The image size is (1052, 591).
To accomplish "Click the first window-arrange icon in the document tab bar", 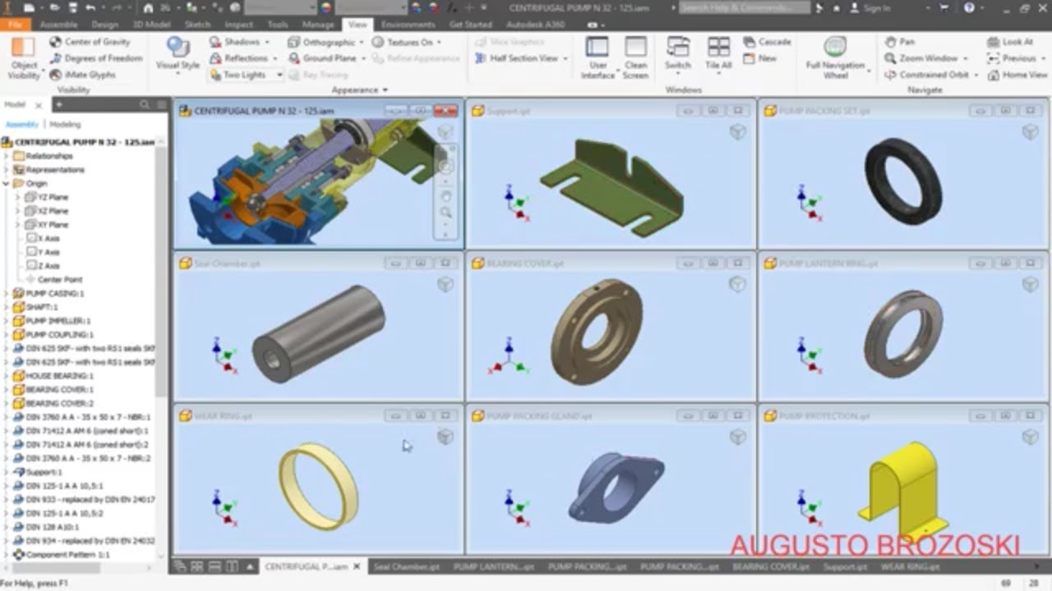I will (x=180, y=566).
